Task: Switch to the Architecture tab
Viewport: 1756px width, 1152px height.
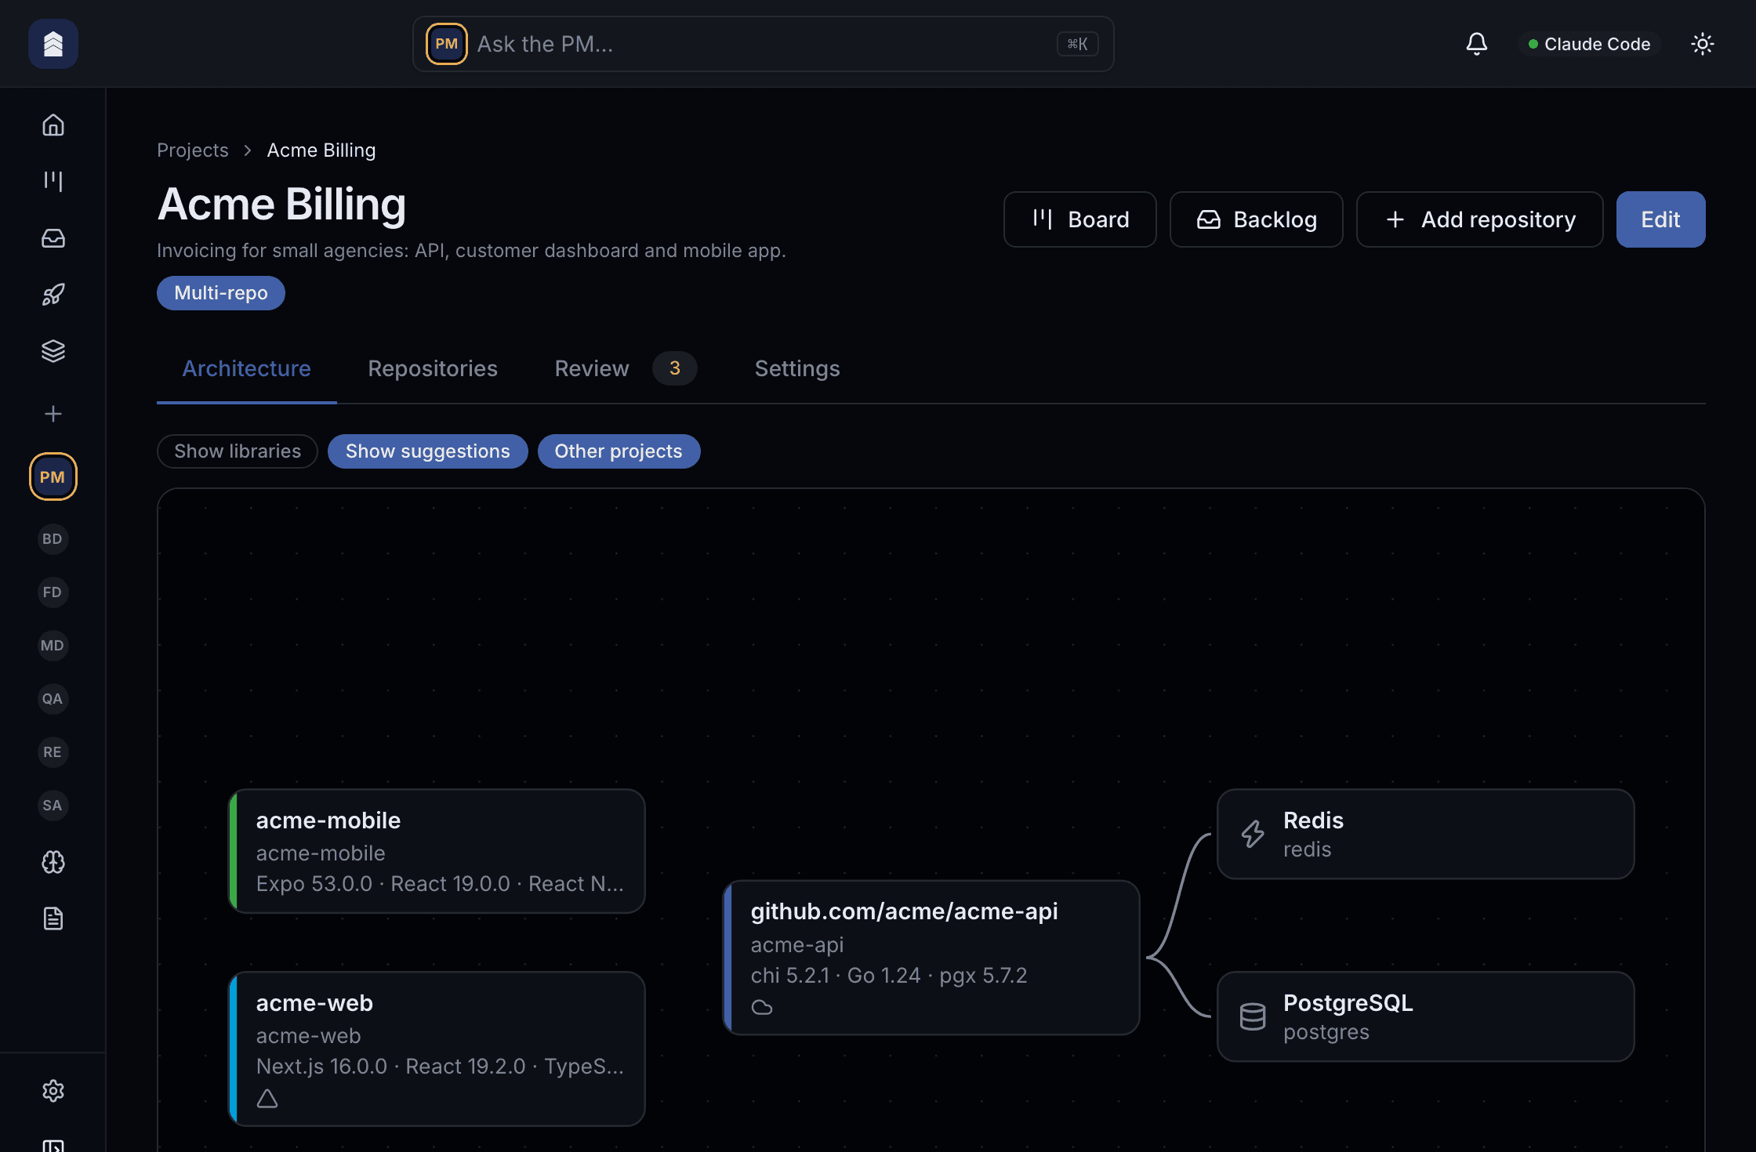Action: (x=247, y=368)
